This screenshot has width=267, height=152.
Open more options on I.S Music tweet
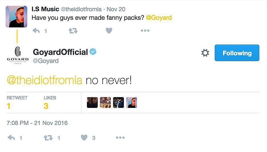pos(145,31)
